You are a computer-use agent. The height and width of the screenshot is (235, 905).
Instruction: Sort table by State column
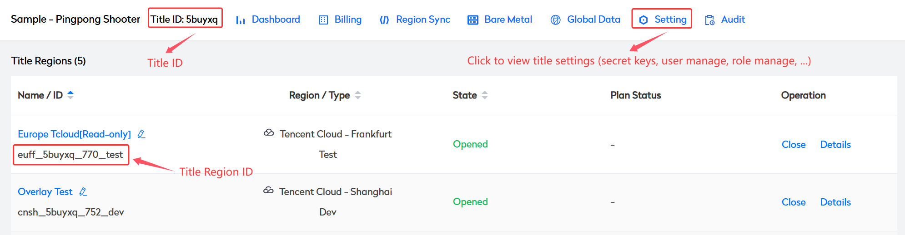(x=485, y=95)
